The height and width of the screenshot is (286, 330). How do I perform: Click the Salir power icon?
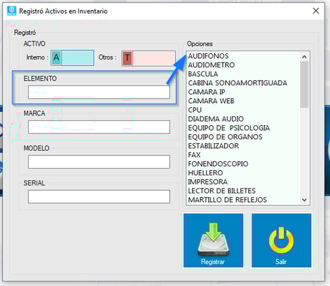pos(281,240)
